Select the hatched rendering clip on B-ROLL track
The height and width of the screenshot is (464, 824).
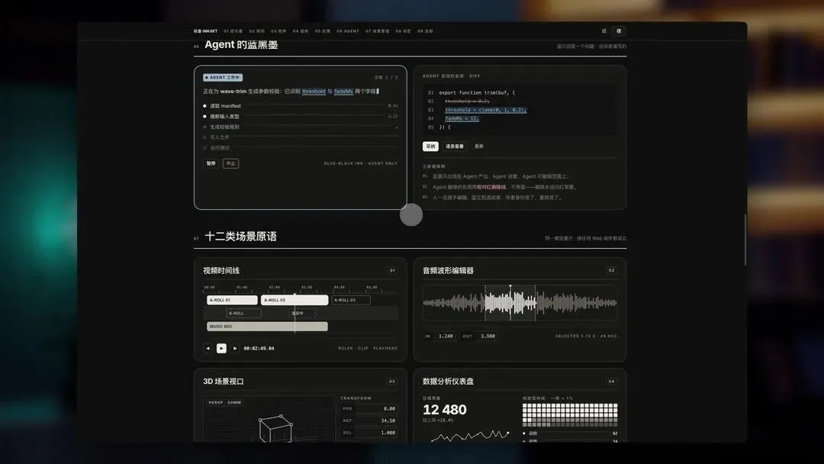click(303, 313)
